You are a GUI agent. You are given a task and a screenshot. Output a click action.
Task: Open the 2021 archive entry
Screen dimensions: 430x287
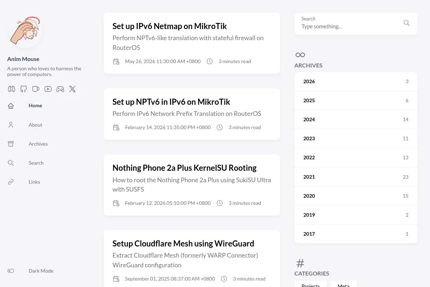pos(356,177)
